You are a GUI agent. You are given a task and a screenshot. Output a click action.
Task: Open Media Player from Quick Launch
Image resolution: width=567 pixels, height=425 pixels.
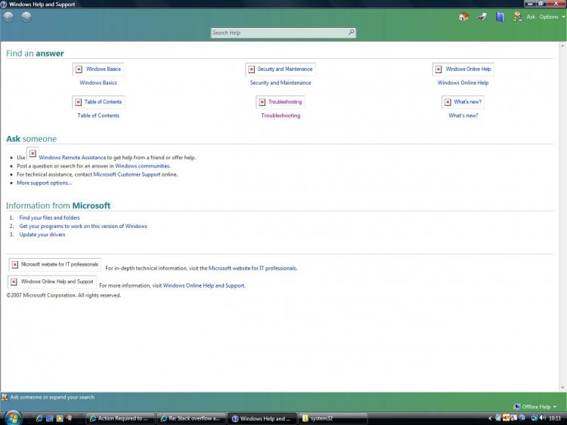[x=59, y=418]
